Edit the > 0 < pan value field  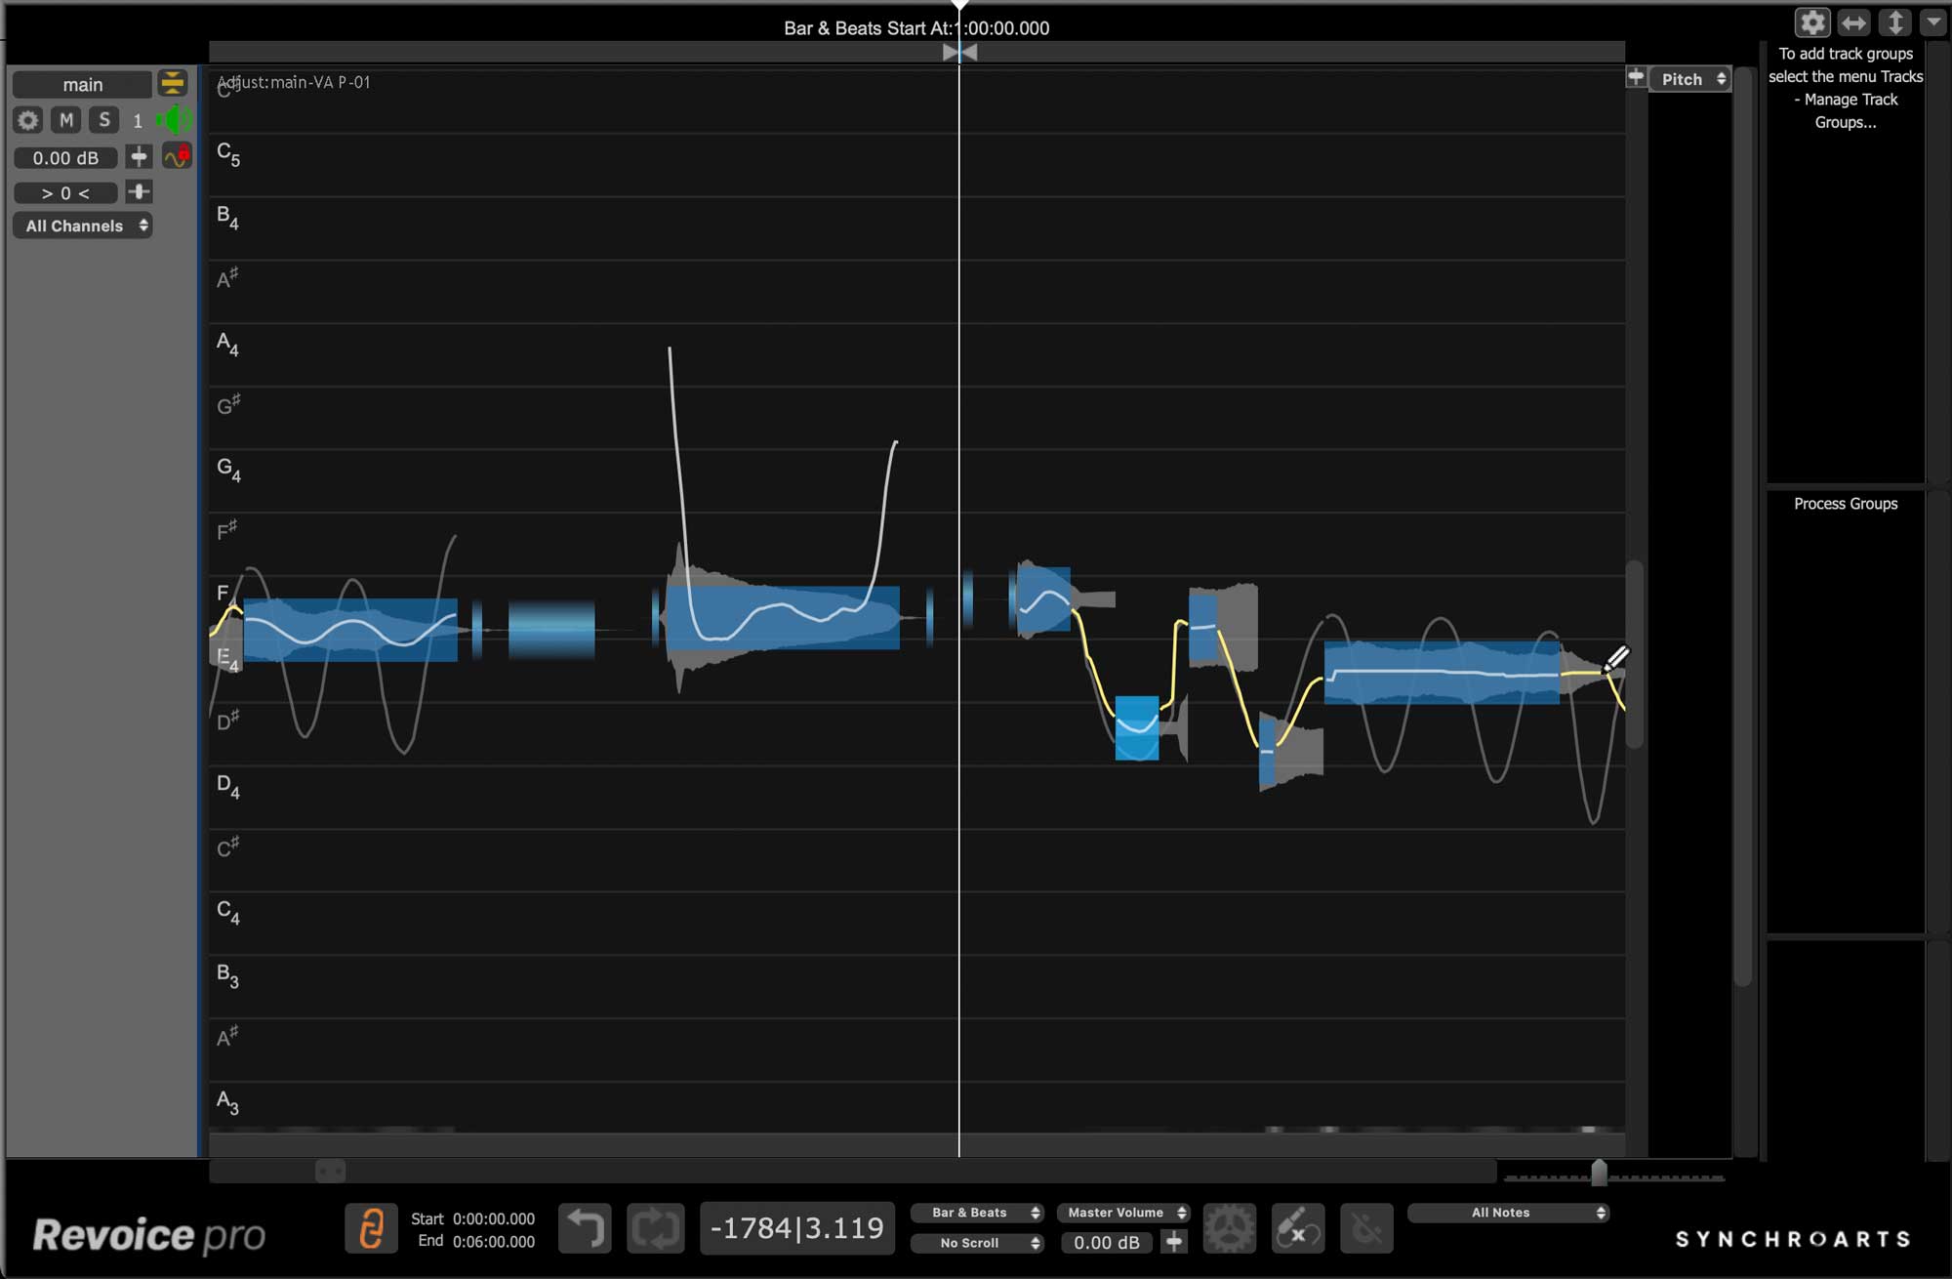point(65,193)
